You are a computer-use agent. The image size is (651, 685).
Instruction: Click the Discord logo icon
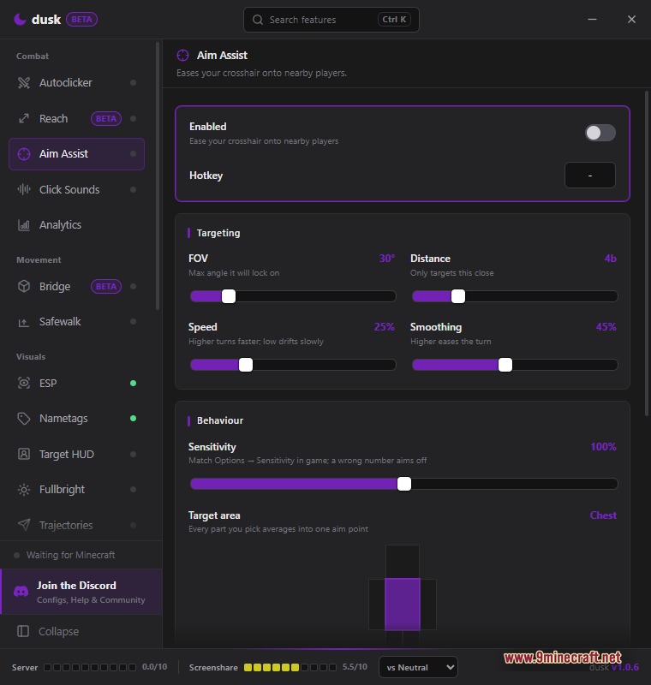(21, 592)
